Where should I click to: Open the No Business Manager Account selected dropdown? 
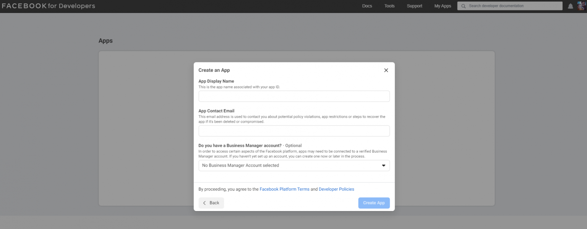pyautogui.click(x=294, y=165)
